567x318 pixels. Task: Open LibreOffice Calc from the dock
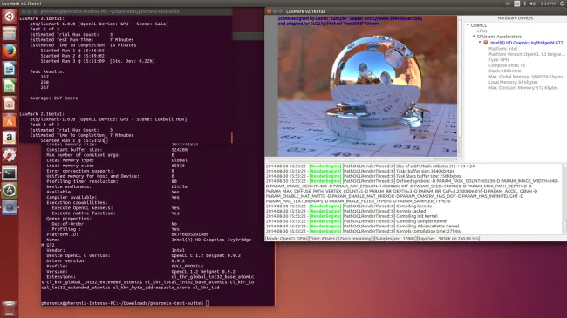pos(10,86)
